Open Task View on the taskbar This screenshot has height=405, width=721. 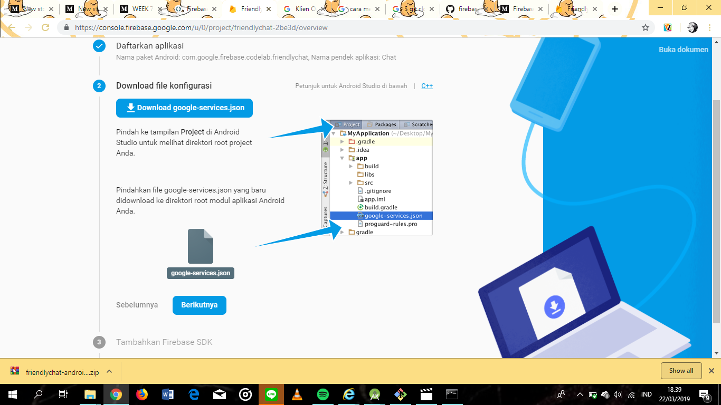63,394
